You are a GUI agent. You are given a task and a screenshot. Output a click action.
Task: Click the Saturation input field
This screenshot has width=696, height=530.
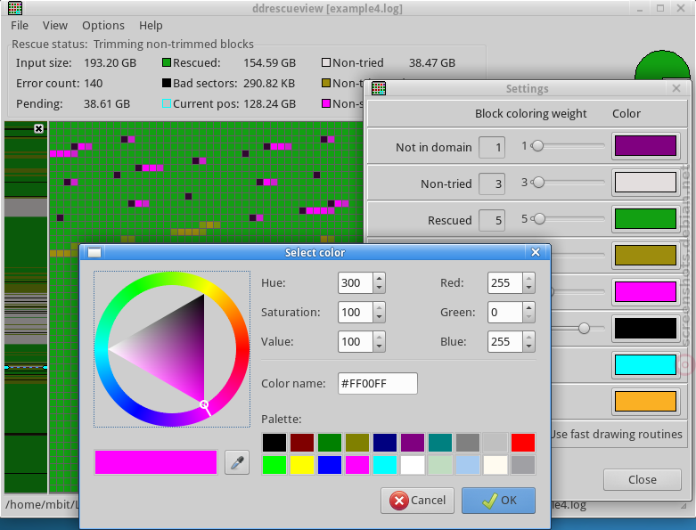pos(356,313)
